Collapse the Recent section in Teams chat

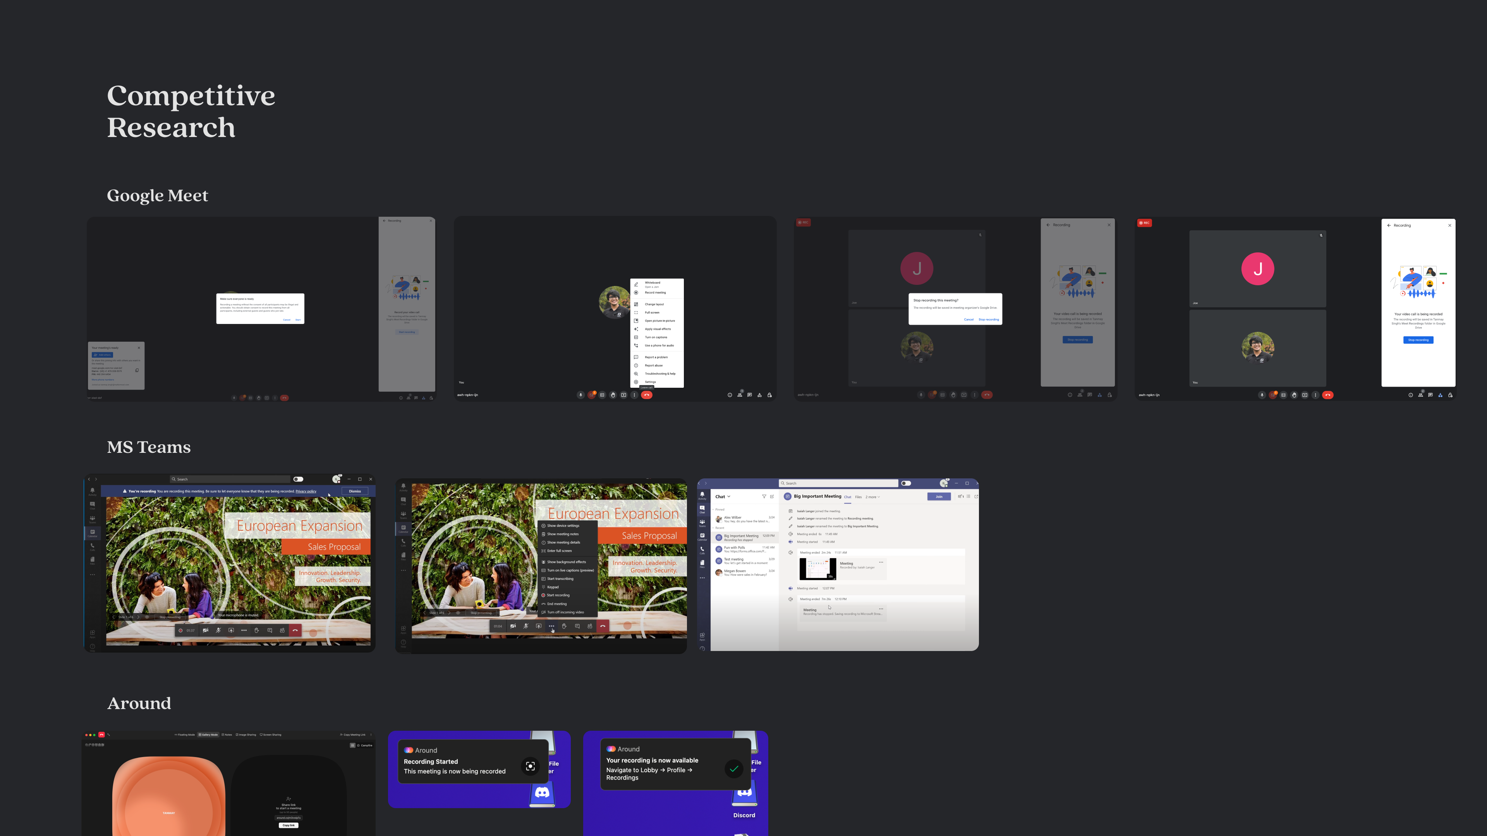point(719,528)
